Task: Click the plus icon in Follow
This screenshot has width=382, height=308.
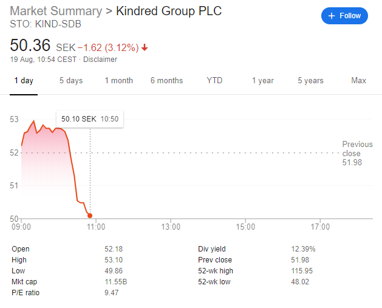Action: [332, 16]
